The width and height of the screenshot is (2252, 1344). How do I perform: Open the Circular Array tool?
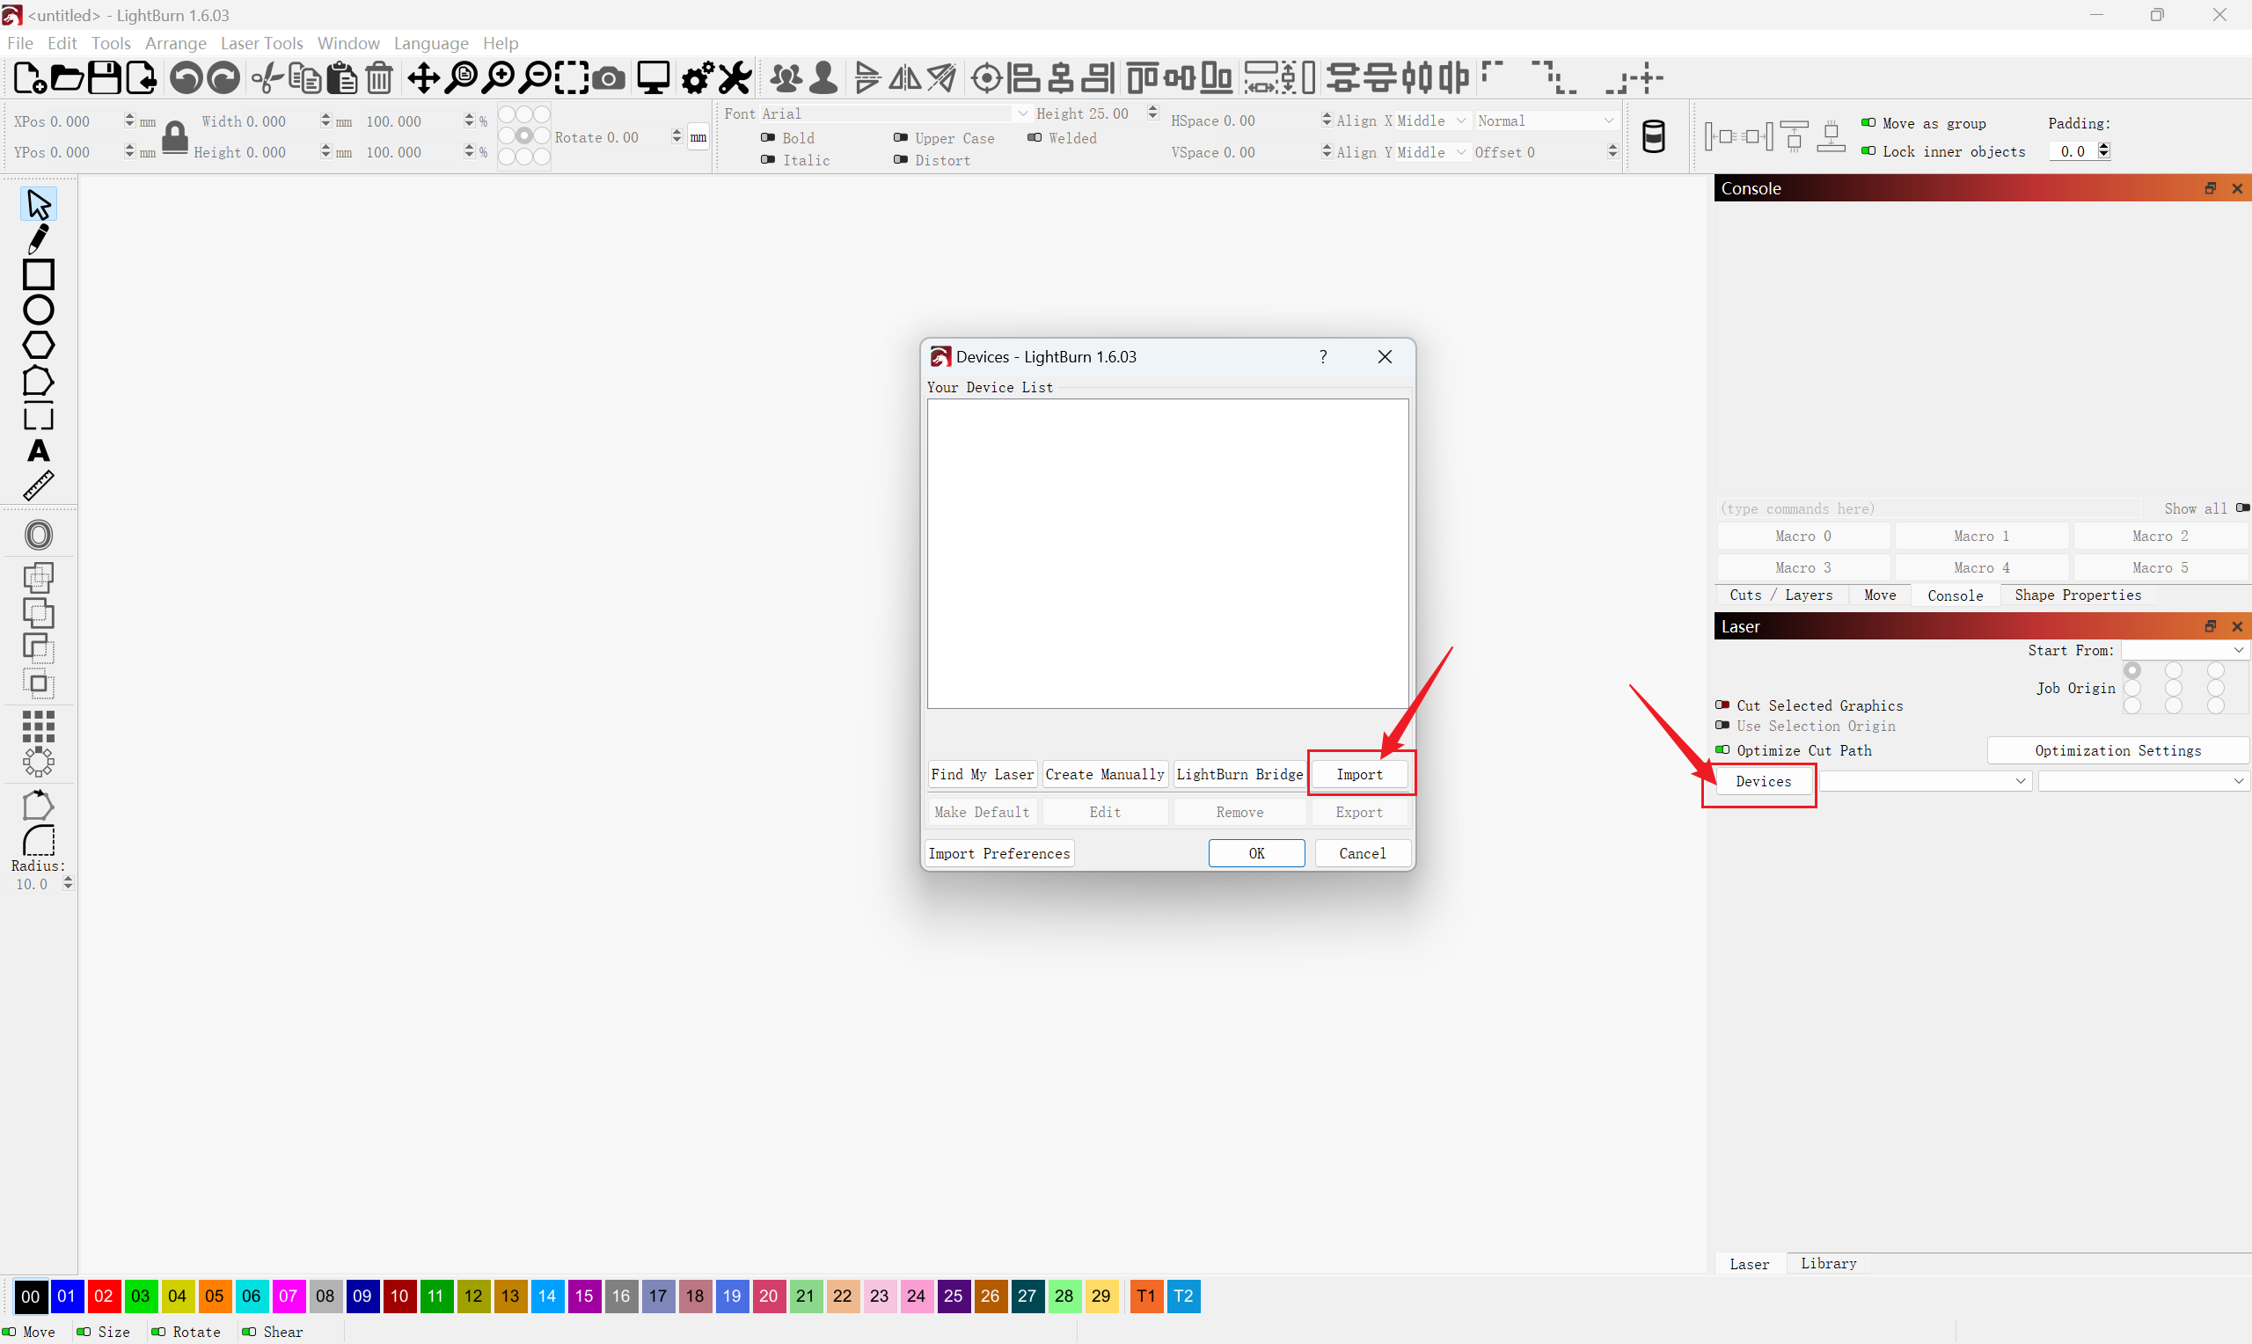tap(38, 762)
